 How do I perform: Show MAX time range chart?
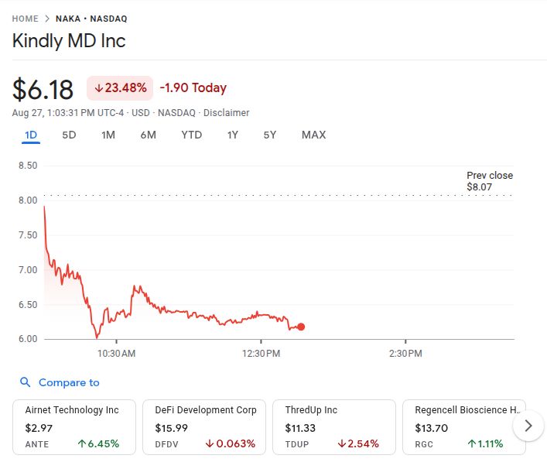313,135
